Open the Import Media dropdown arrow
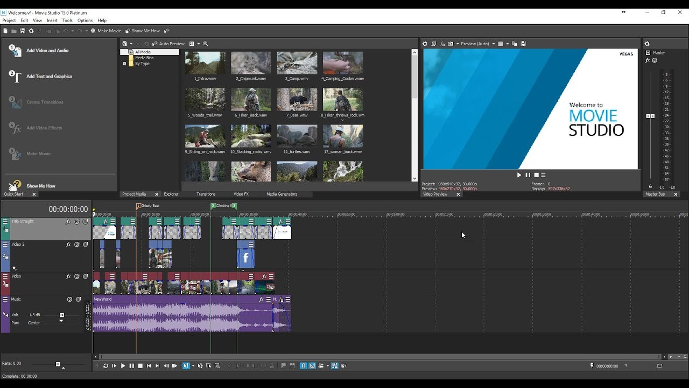 (x=130, y=44)
